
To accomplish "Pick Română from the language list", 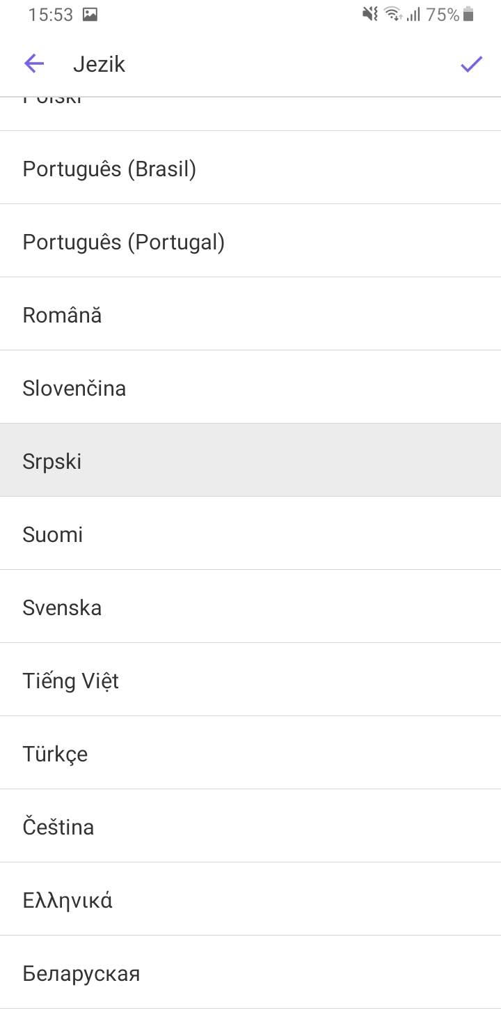I will (x=250, y=314).
